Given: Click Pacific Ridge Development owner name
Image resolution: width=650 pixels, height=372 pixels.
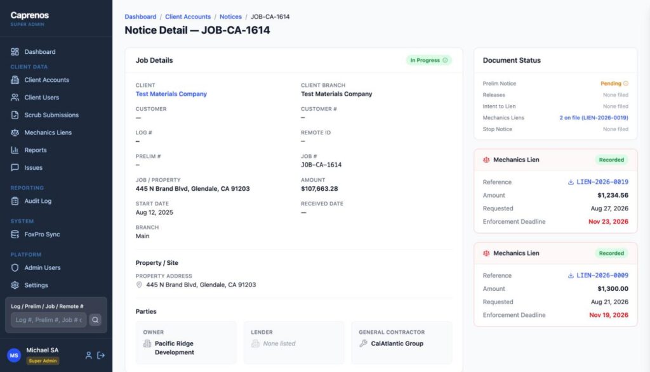Looking at the screenshot, I should tap(174, 348).
